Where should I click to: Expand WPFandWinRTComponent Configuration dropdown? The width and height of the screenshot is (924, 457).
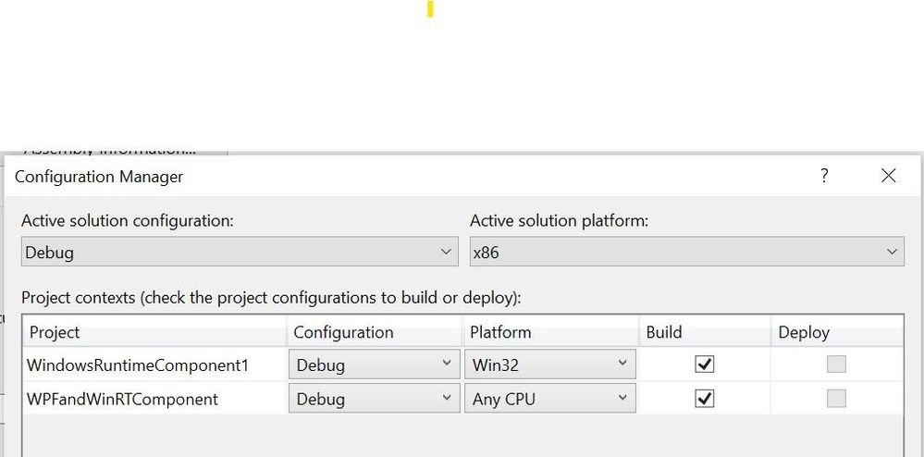point(375,399)
